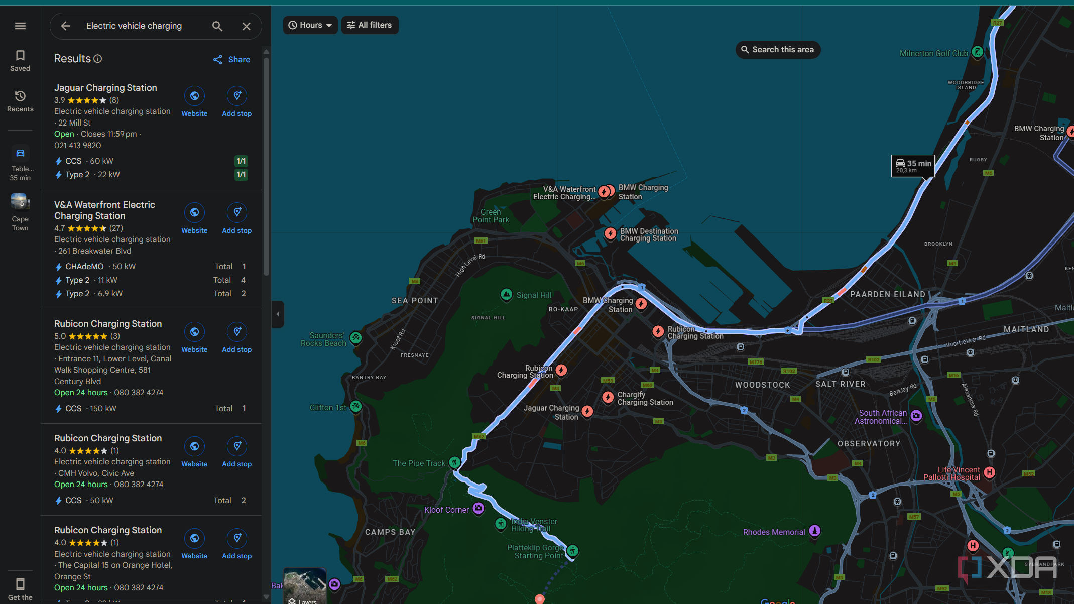Viewport: 1074px width, 604px height.
Task: Select the Cape Town sidebar item
Action: click(20, 212)
